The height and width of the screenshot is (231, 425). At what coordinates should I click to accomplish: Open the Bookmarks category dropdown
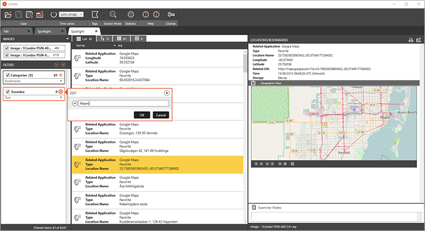click(33, 81)
